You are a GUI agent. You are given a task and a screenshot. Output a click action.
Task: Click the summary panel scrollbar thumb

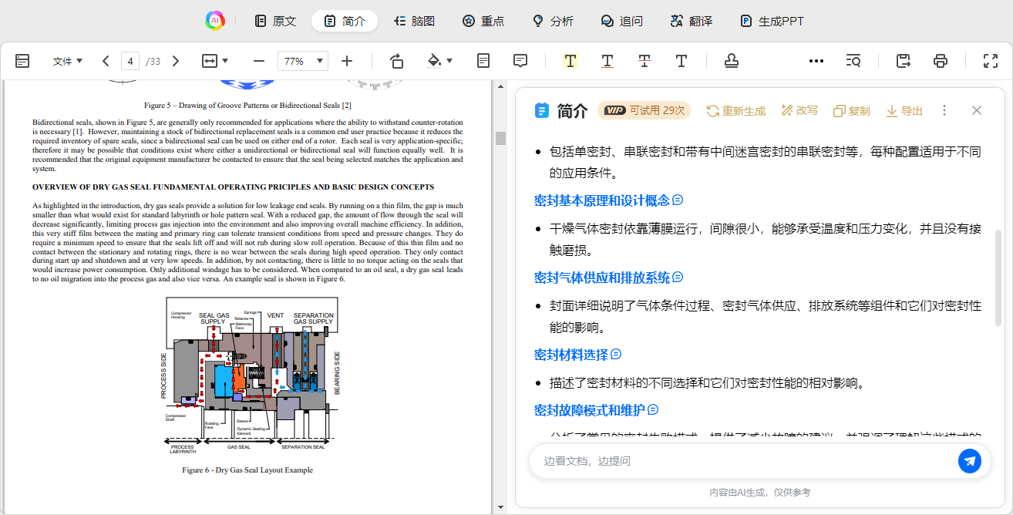[999, 278]
